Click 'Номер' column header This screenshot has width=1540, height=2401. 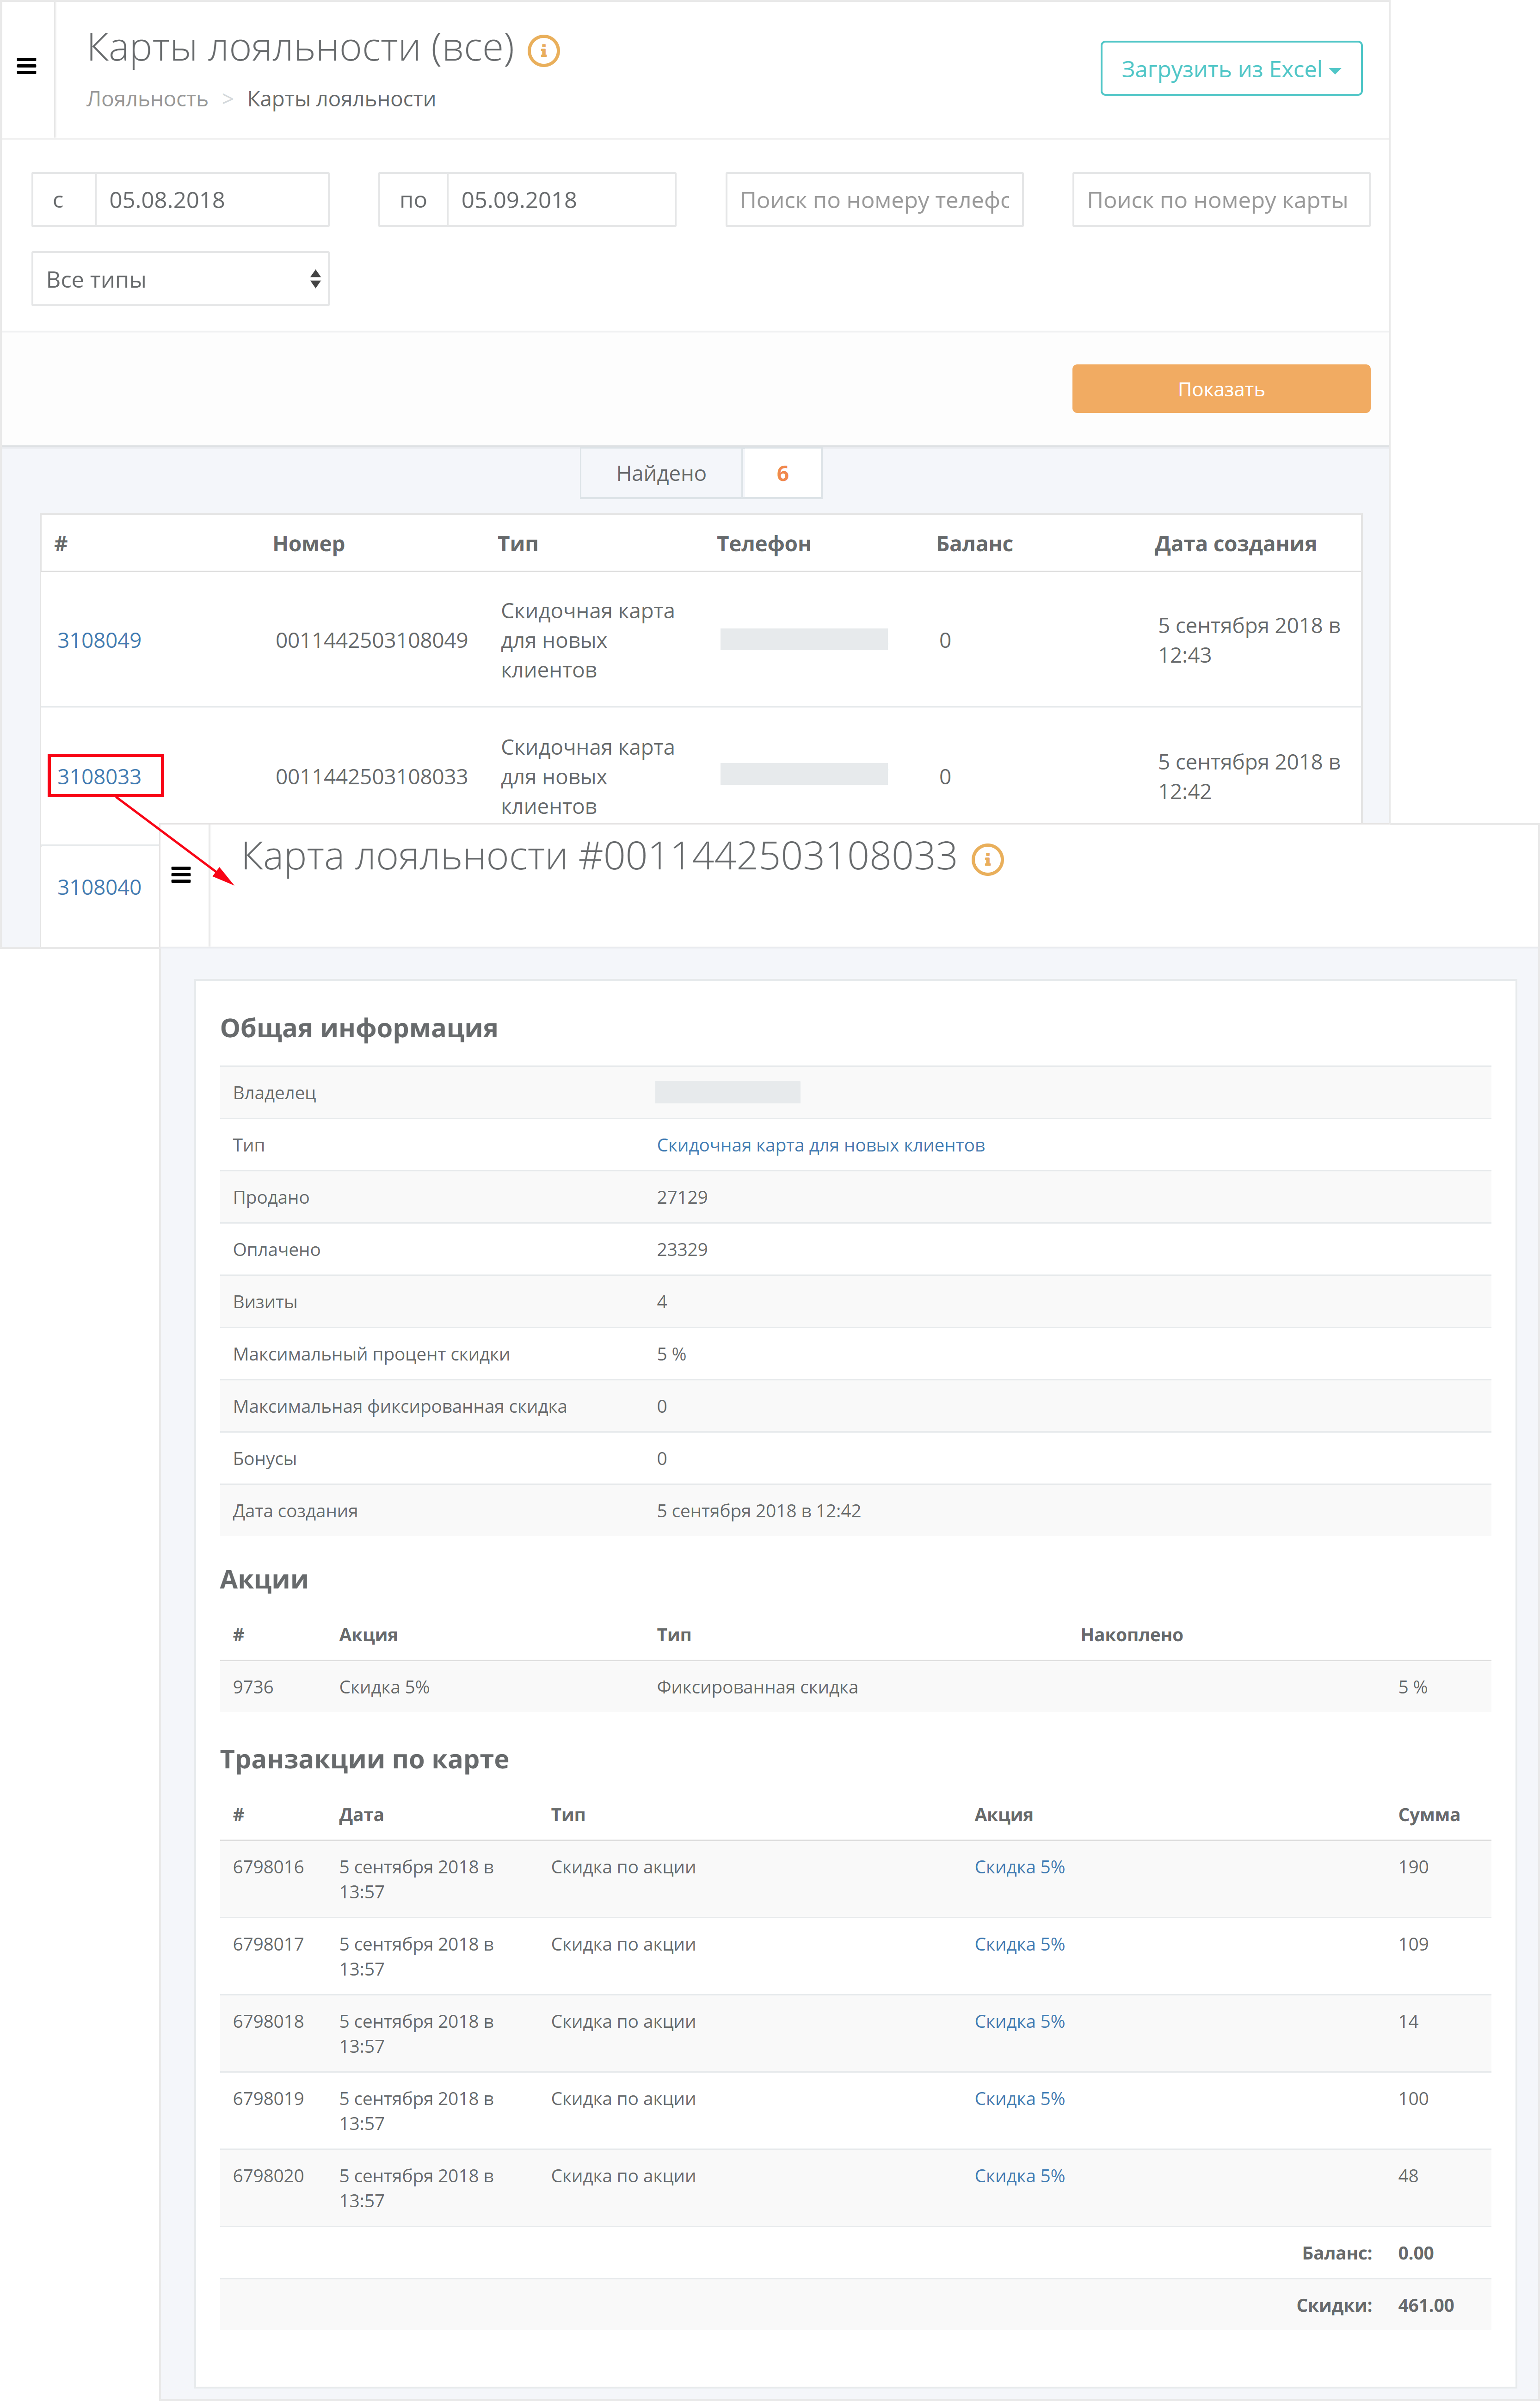coord(308,544)
